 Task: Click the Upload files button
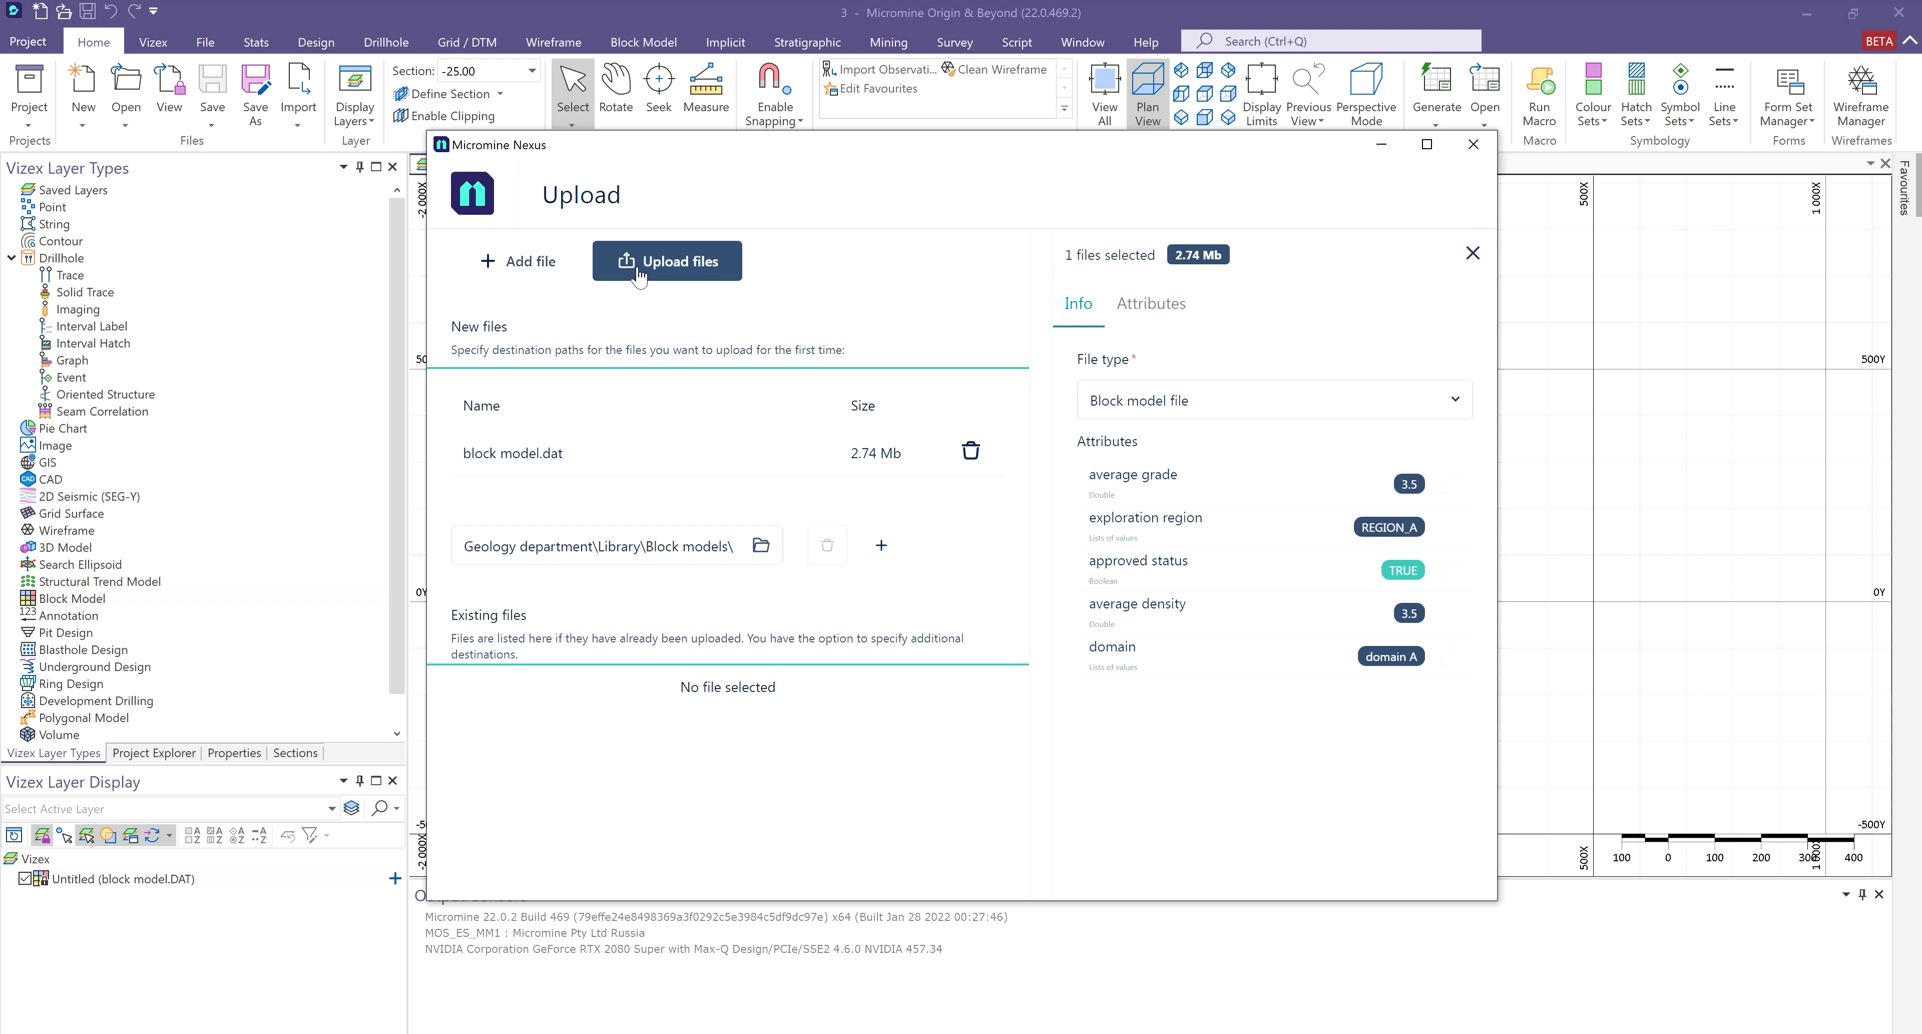[666, 261]
